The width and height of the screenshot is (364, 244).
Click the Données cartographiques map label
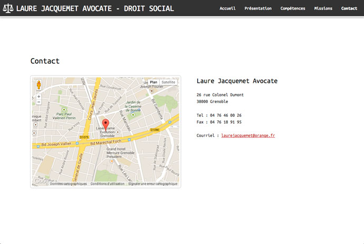[68, 184]
